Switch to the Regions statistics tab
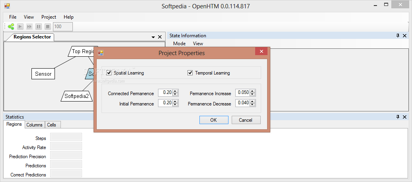This screenshot has height=182, width=412. [14, 125]
